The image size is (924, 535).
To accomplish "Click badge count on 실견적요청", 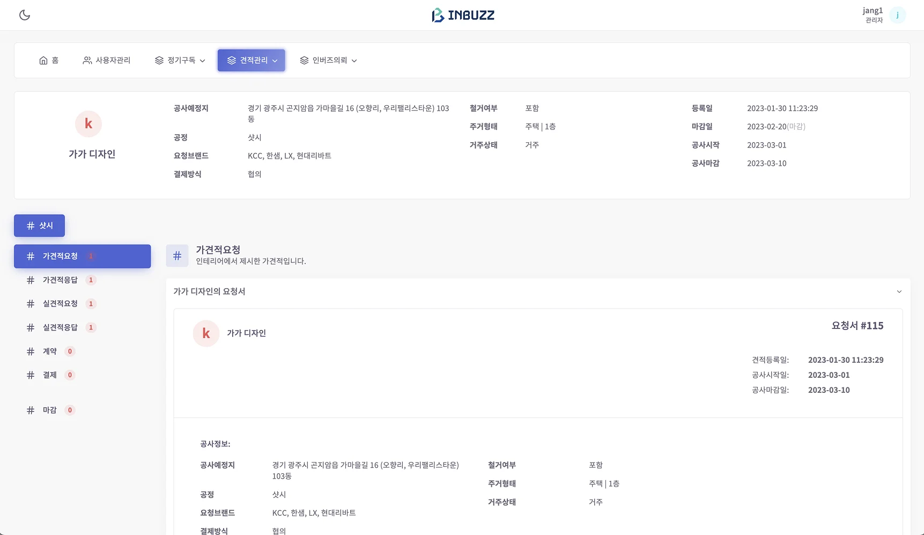I will 91,304.
